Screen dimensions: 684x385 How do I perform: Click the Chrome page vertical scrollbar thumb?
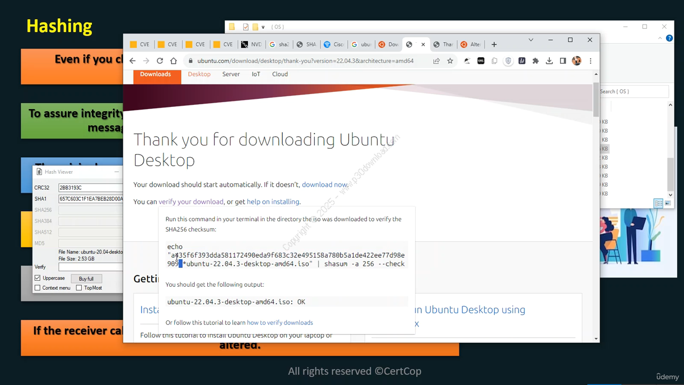[596, 100]
